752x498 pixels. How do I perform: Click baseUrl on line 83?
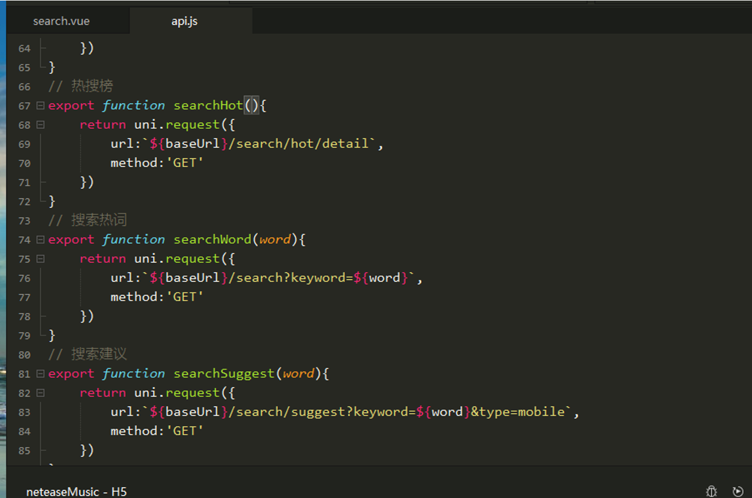click(x=193, y=412)
